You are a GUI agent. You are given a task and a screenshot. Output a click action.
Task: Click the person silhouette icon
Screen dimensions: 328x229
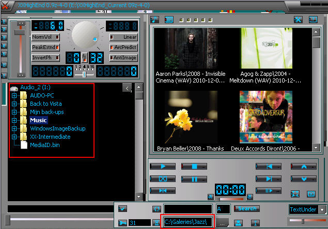239,223
